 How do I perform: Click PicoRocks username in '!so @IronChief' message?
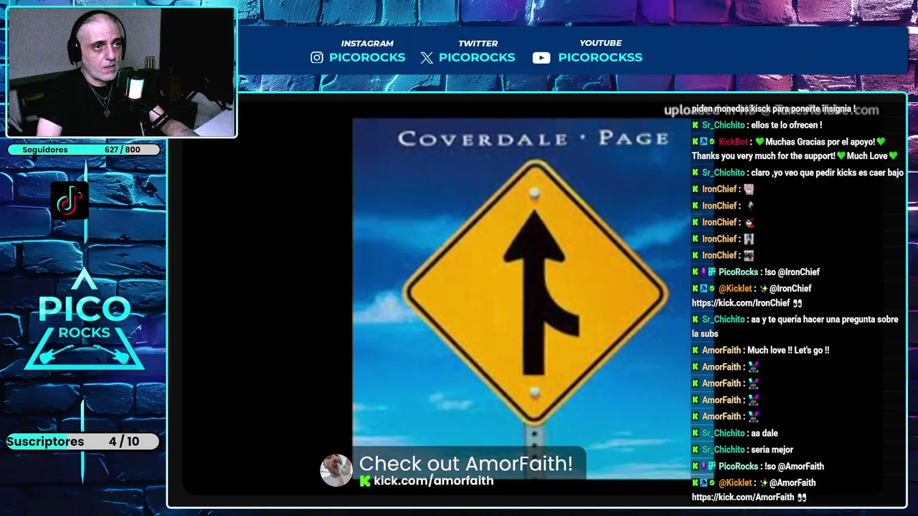pyautogui.click(x=738, y=272)
